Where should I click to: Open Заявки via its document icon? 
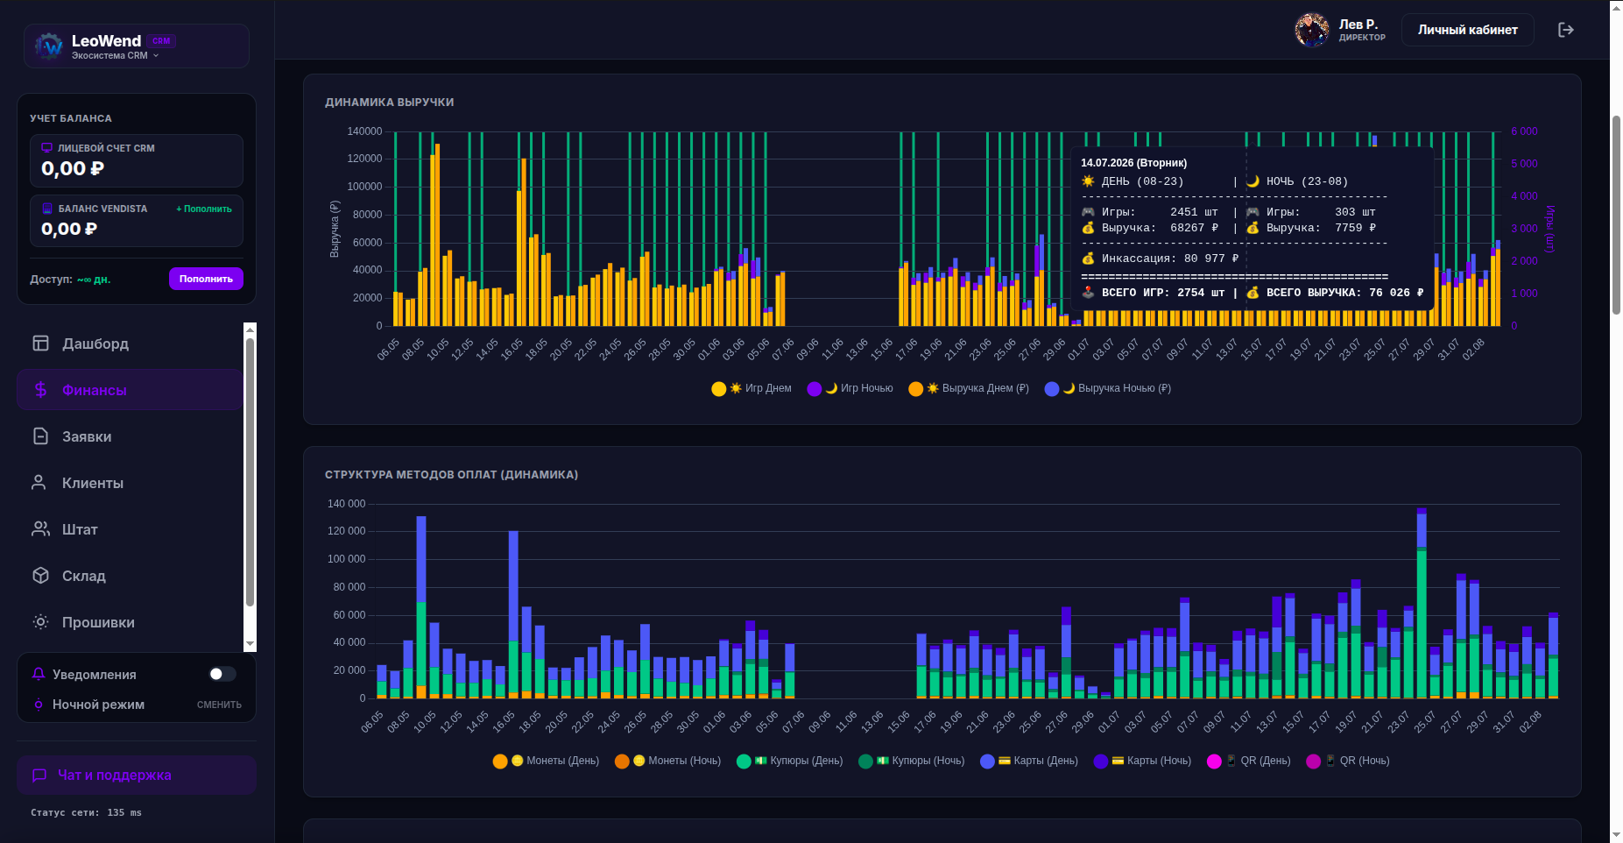pos(40,436)
